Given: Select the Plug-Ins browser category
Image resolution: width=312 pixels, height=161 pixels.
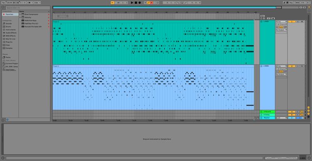Looking at the screenshot, I should point(9,42).
